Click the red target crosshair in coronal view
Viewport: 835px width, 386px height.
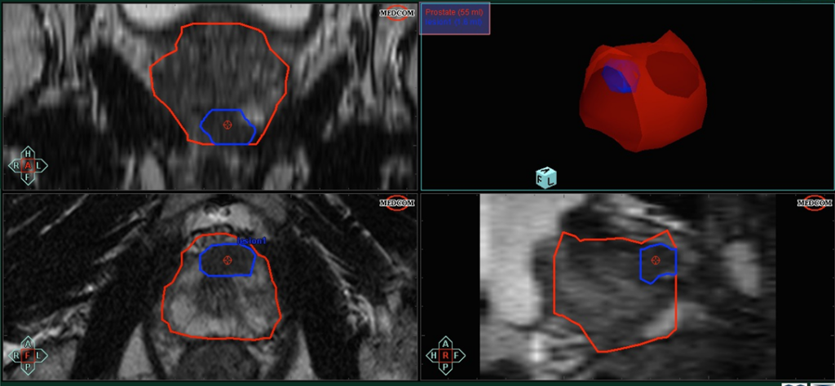coord(228,124)
